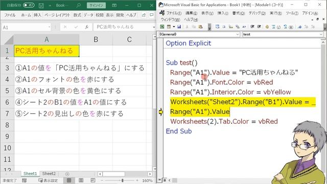Click the Insert Function fx icon
This screenshot has height=184, width=327.
[x=87, y=27]
